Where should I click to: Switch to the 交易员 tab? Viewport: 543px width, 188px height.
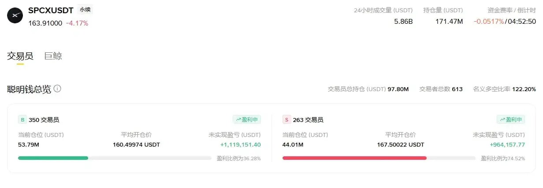(x=20, y=56)
